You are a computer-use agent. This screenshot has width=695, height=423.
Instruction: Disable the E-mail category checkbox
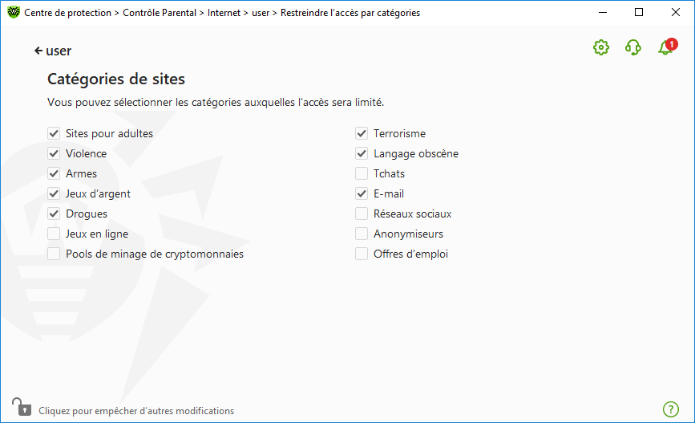(362, 193)
